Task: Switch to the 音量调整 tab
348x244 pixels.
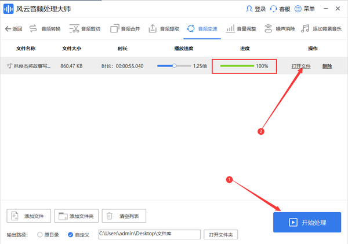Action: pyautogui.click(x=241, y=29)
